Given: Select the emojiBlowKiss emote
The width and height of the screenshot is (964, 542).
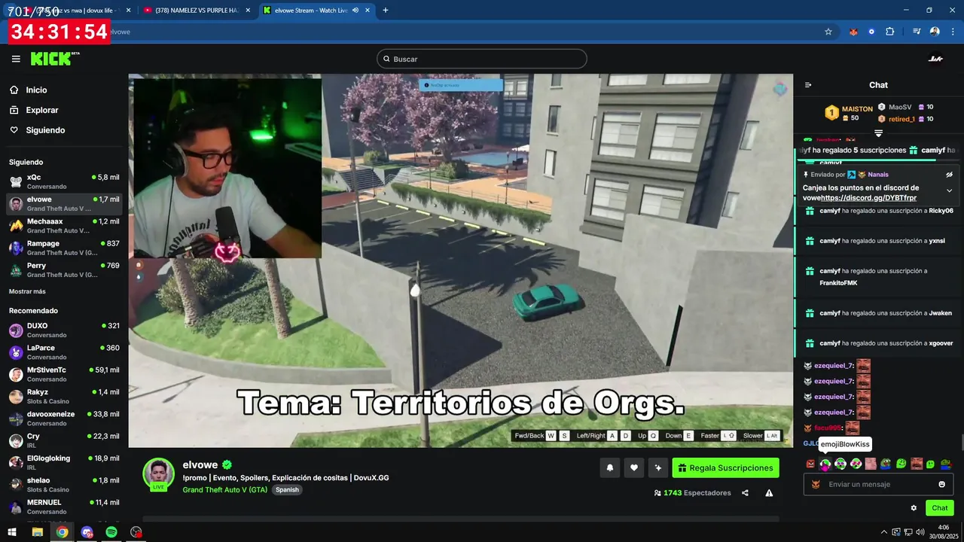Looking at the screenshot, I should [x=825, y=464].
